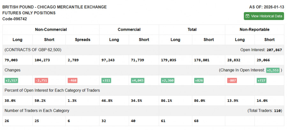Click the AS OF 2026-01-13 date label
287x130 pixels.
click(266, 7)
